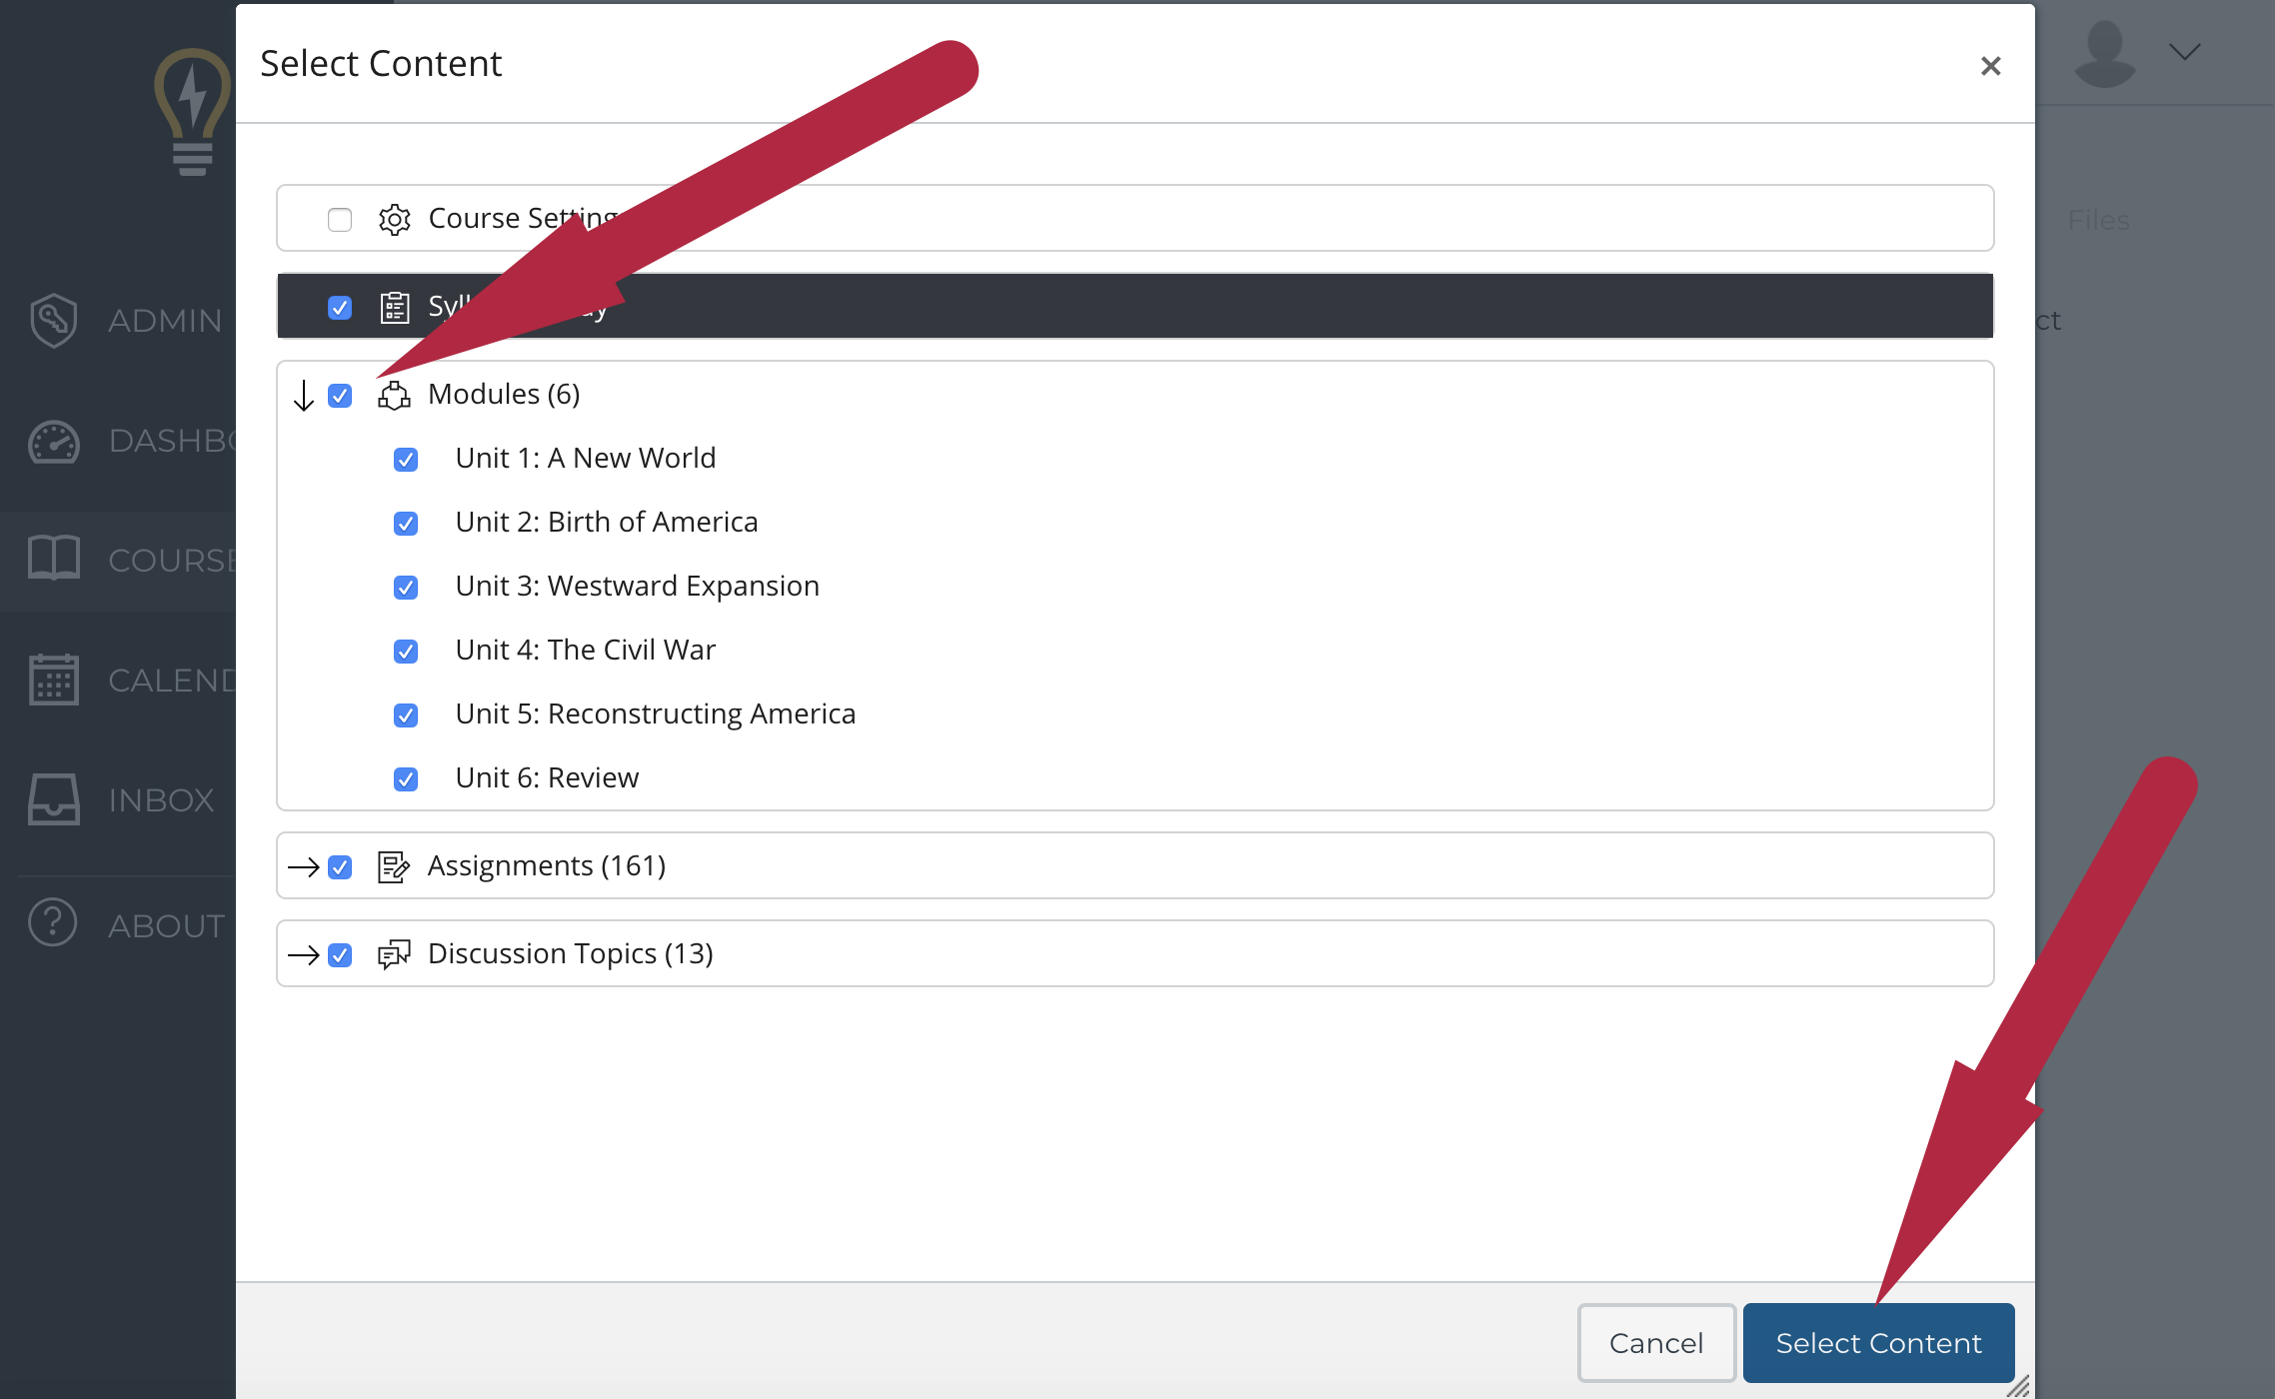This screenshot has width=2275, height=1399.
Task: Uncheck the Course Settings checkbox
Action: [x=341, y=216]
